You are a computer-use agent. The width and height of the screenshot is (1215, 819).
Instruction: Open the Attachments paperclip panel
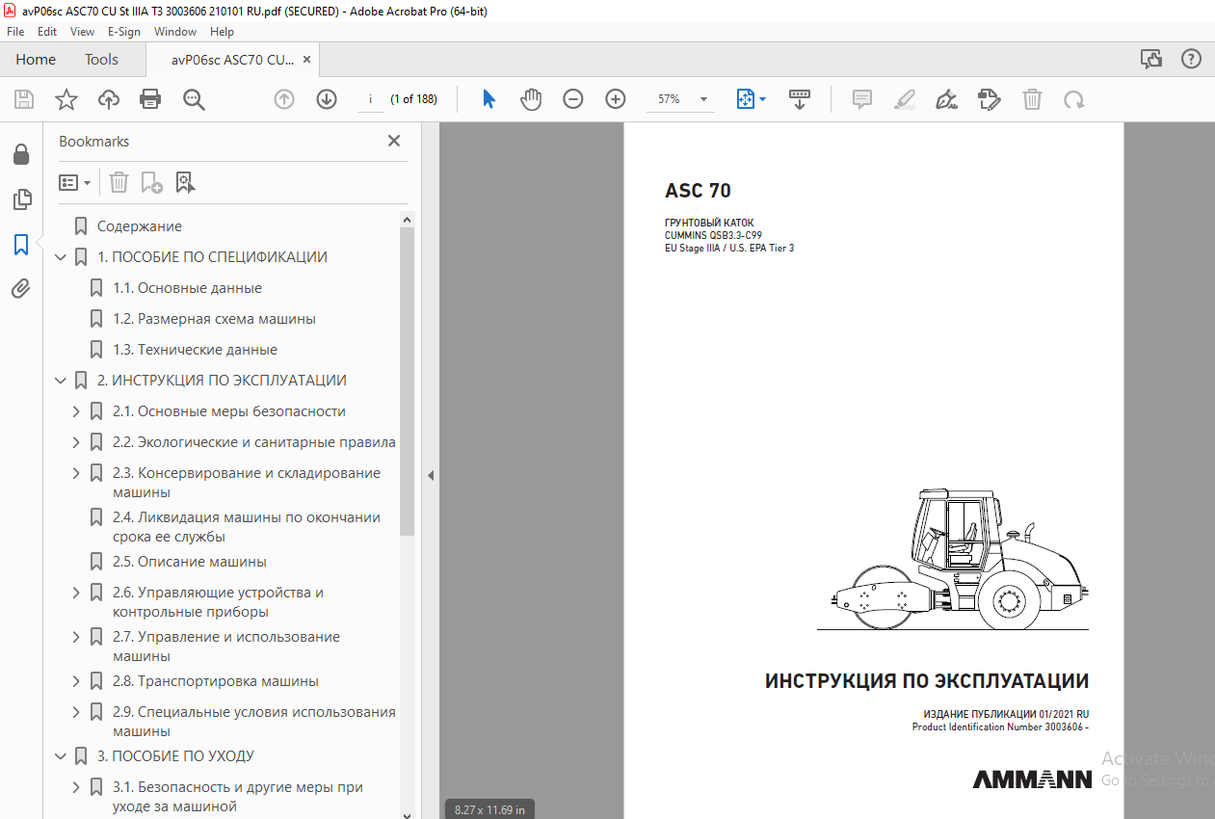click(21, 288)
